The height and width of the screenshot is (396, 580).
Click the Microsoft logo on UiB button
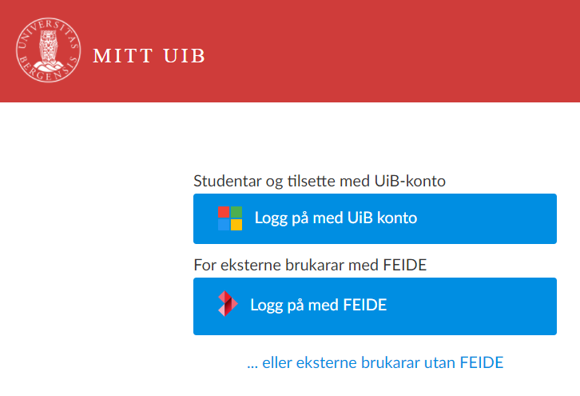point(230,218)
